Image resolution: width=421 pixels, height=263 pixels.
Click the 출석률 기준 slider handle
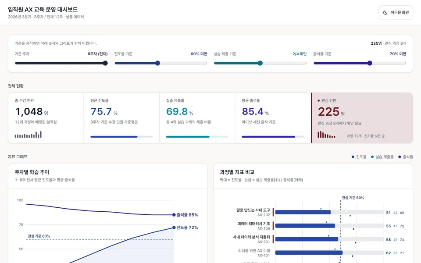coord(370,63)
